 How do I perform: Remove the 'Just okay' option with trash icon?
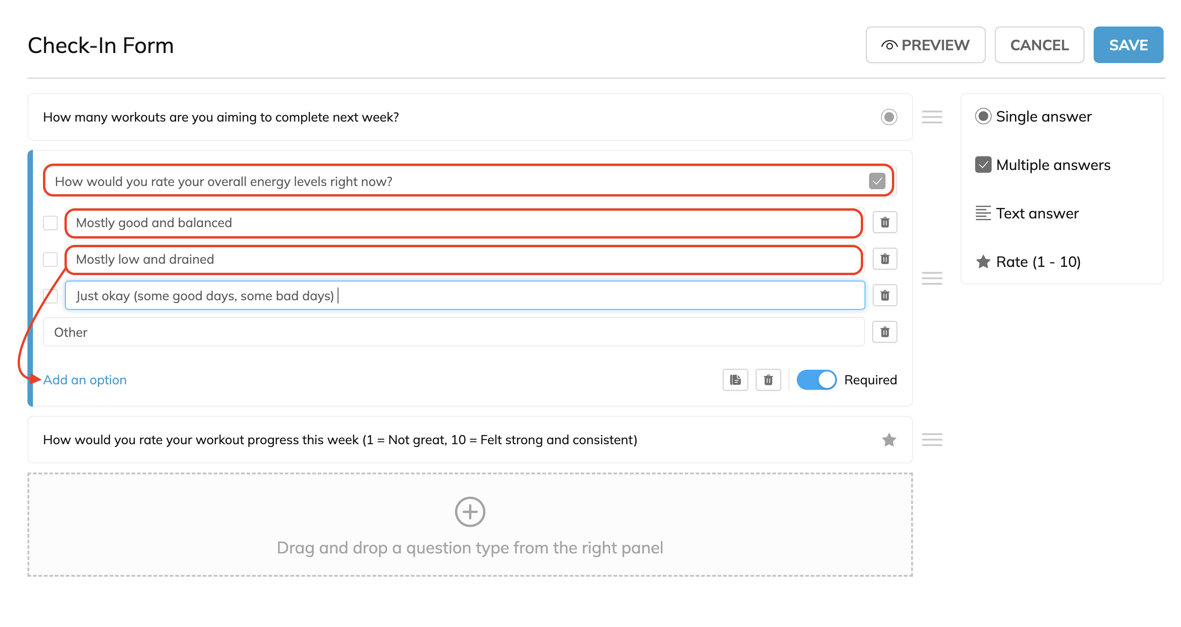[x=884, y=296]
